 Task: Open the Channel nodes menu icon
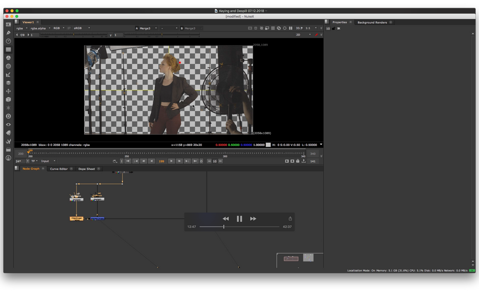[x=8, y=49]
